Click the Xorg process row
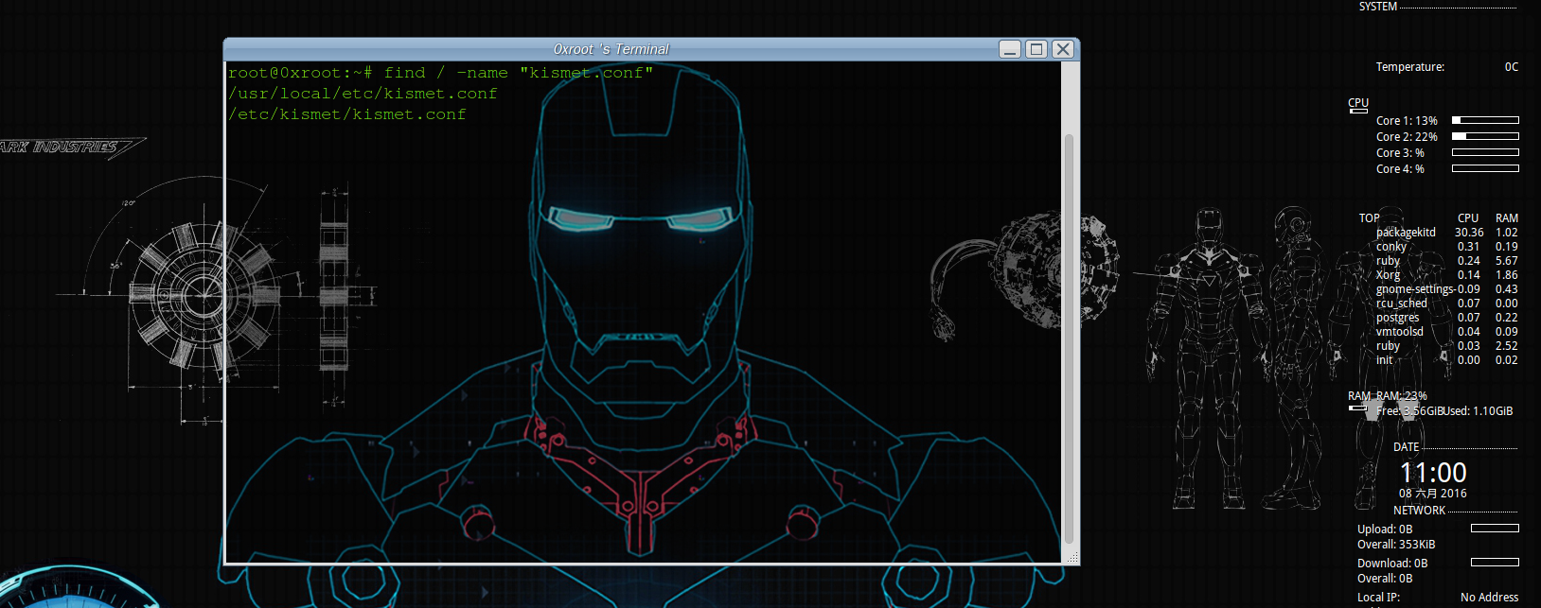 [1447, 275]
